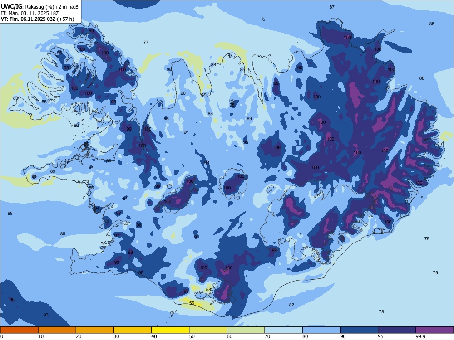Image resolution: width=454 pixels, height=340 pixels.
Task: Click the humidity value '77' on the map
Action: pyautogui.click(x=146, y=43)
